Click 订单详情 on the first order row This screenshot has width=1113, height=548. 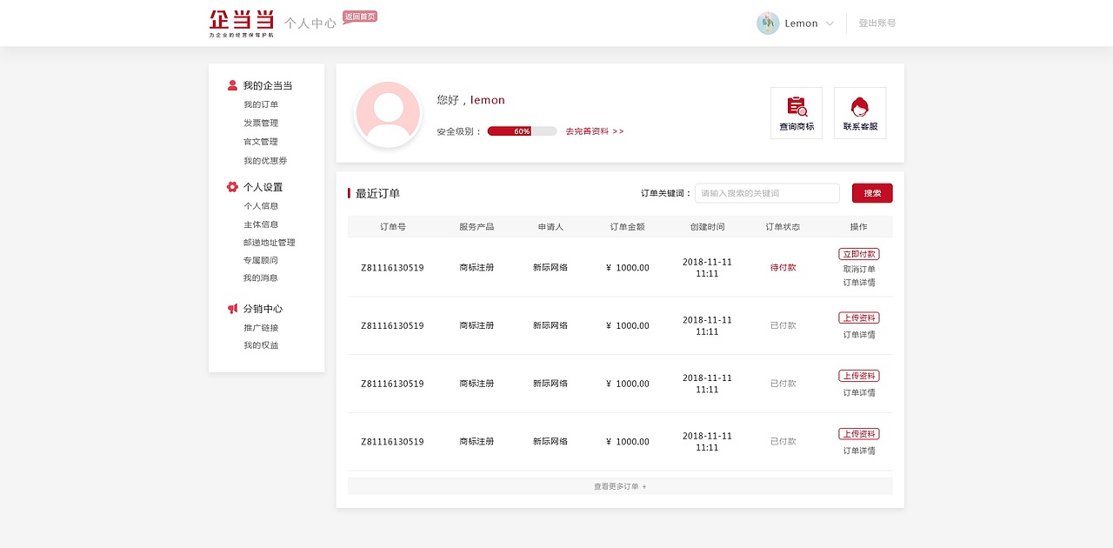click(858, 281)
